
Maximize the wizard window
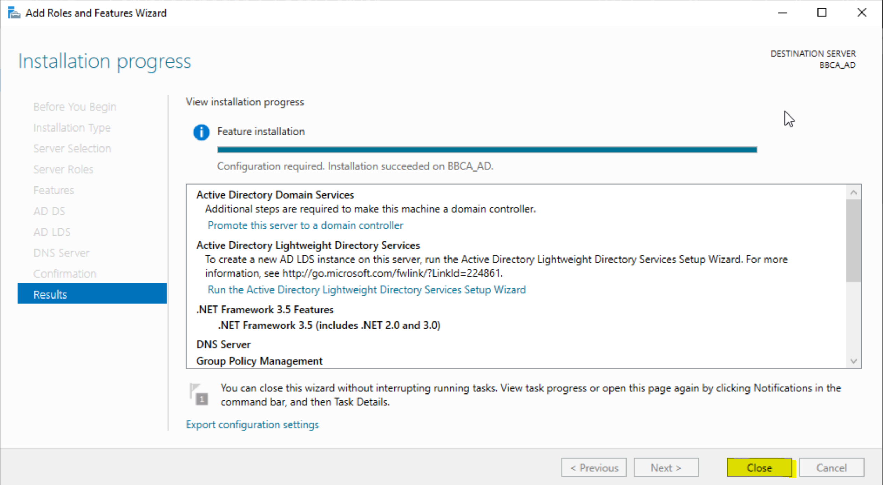pyautogui.click(x=822, y=13)
